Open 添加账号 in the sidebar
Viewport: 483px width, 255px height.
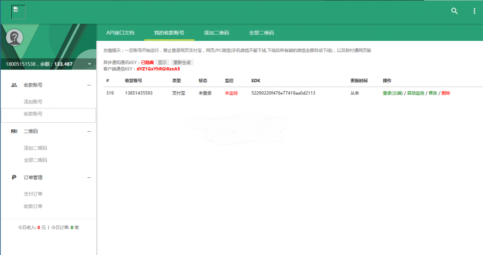tap(33, 102)
